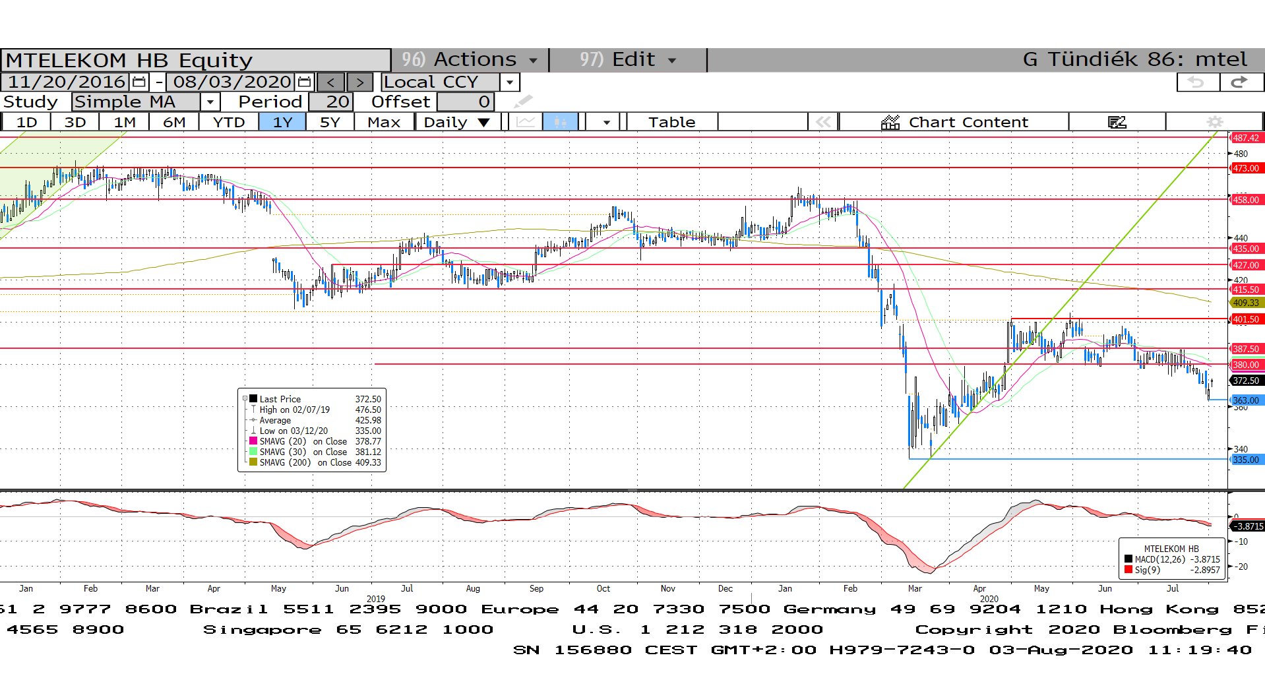1265x676 pixels.
Task: Open the Chart Content panel
Action: point(954,122)
